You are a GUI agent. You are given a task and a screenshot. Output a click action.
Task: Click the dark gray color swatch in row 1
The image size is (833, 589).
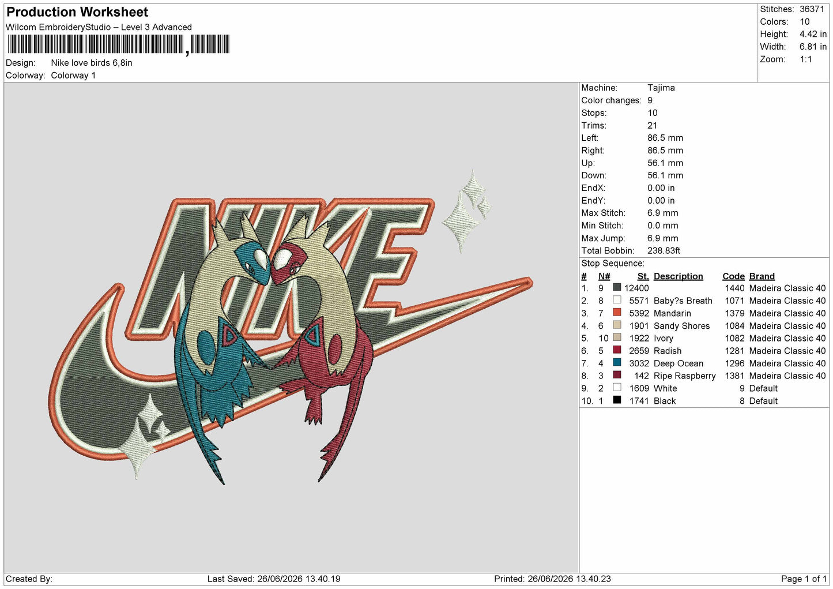pos(617,287)
